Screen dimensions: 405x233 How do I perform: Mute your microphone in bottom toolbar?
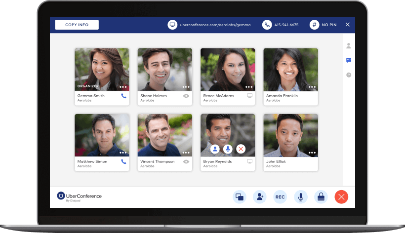click(301, 197)
